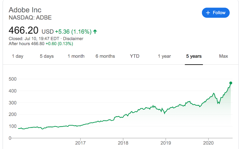239x149 pixels.
Task: Click the Closed: Jul 10, 19:47 EDT text
Action: [34, 39]
